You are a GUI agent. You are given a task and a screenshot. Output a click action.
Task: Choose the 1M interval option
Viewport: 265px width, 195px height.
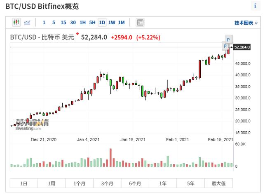click(121, 23)
